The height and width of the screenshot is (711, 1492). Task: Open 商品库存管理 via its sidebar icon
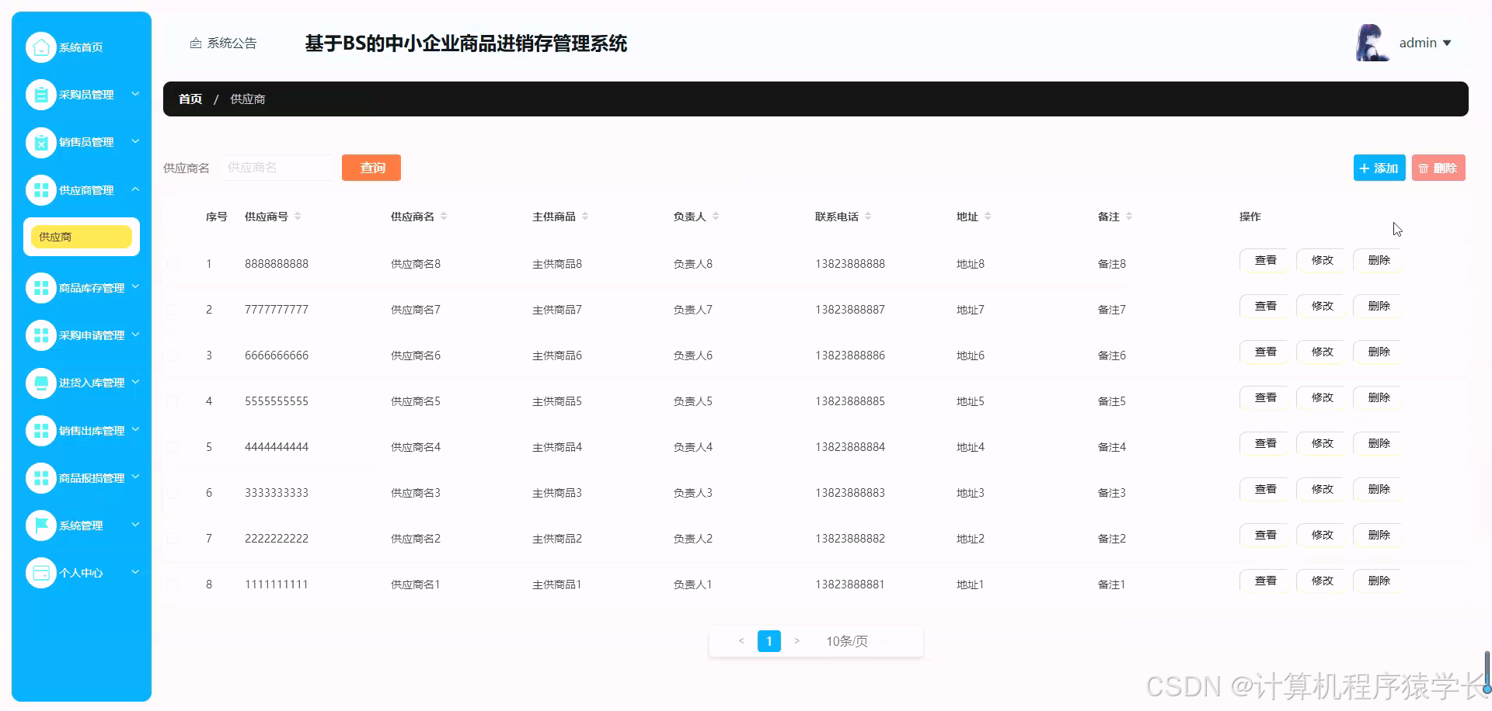tap(41, 287)
